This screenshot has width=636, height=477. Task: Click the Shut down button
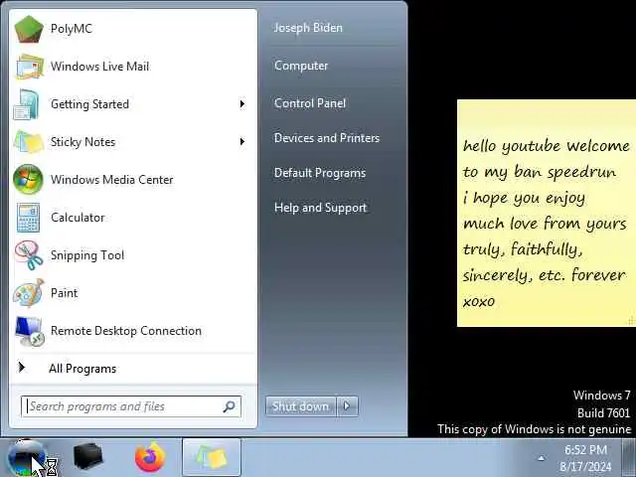click(x=300, y=406)
